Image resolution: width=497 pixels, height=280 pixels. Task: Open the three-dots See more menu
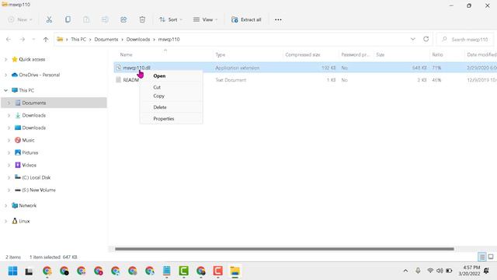tap(278, 19)
